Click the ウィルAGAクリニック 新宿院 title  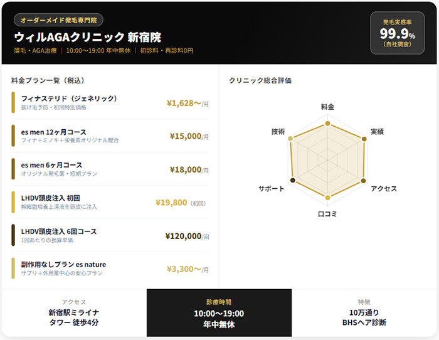pos(87,37)
